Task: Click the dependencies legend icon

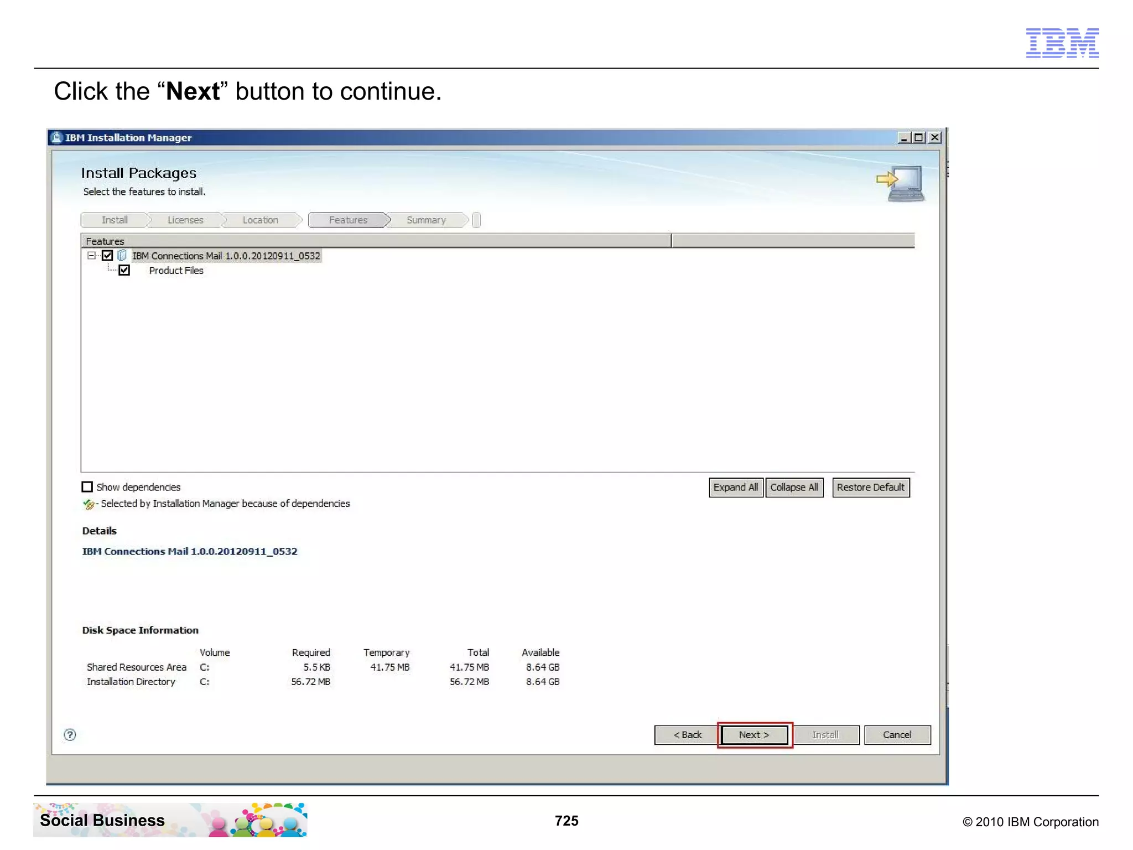Action: coord(88,504)
